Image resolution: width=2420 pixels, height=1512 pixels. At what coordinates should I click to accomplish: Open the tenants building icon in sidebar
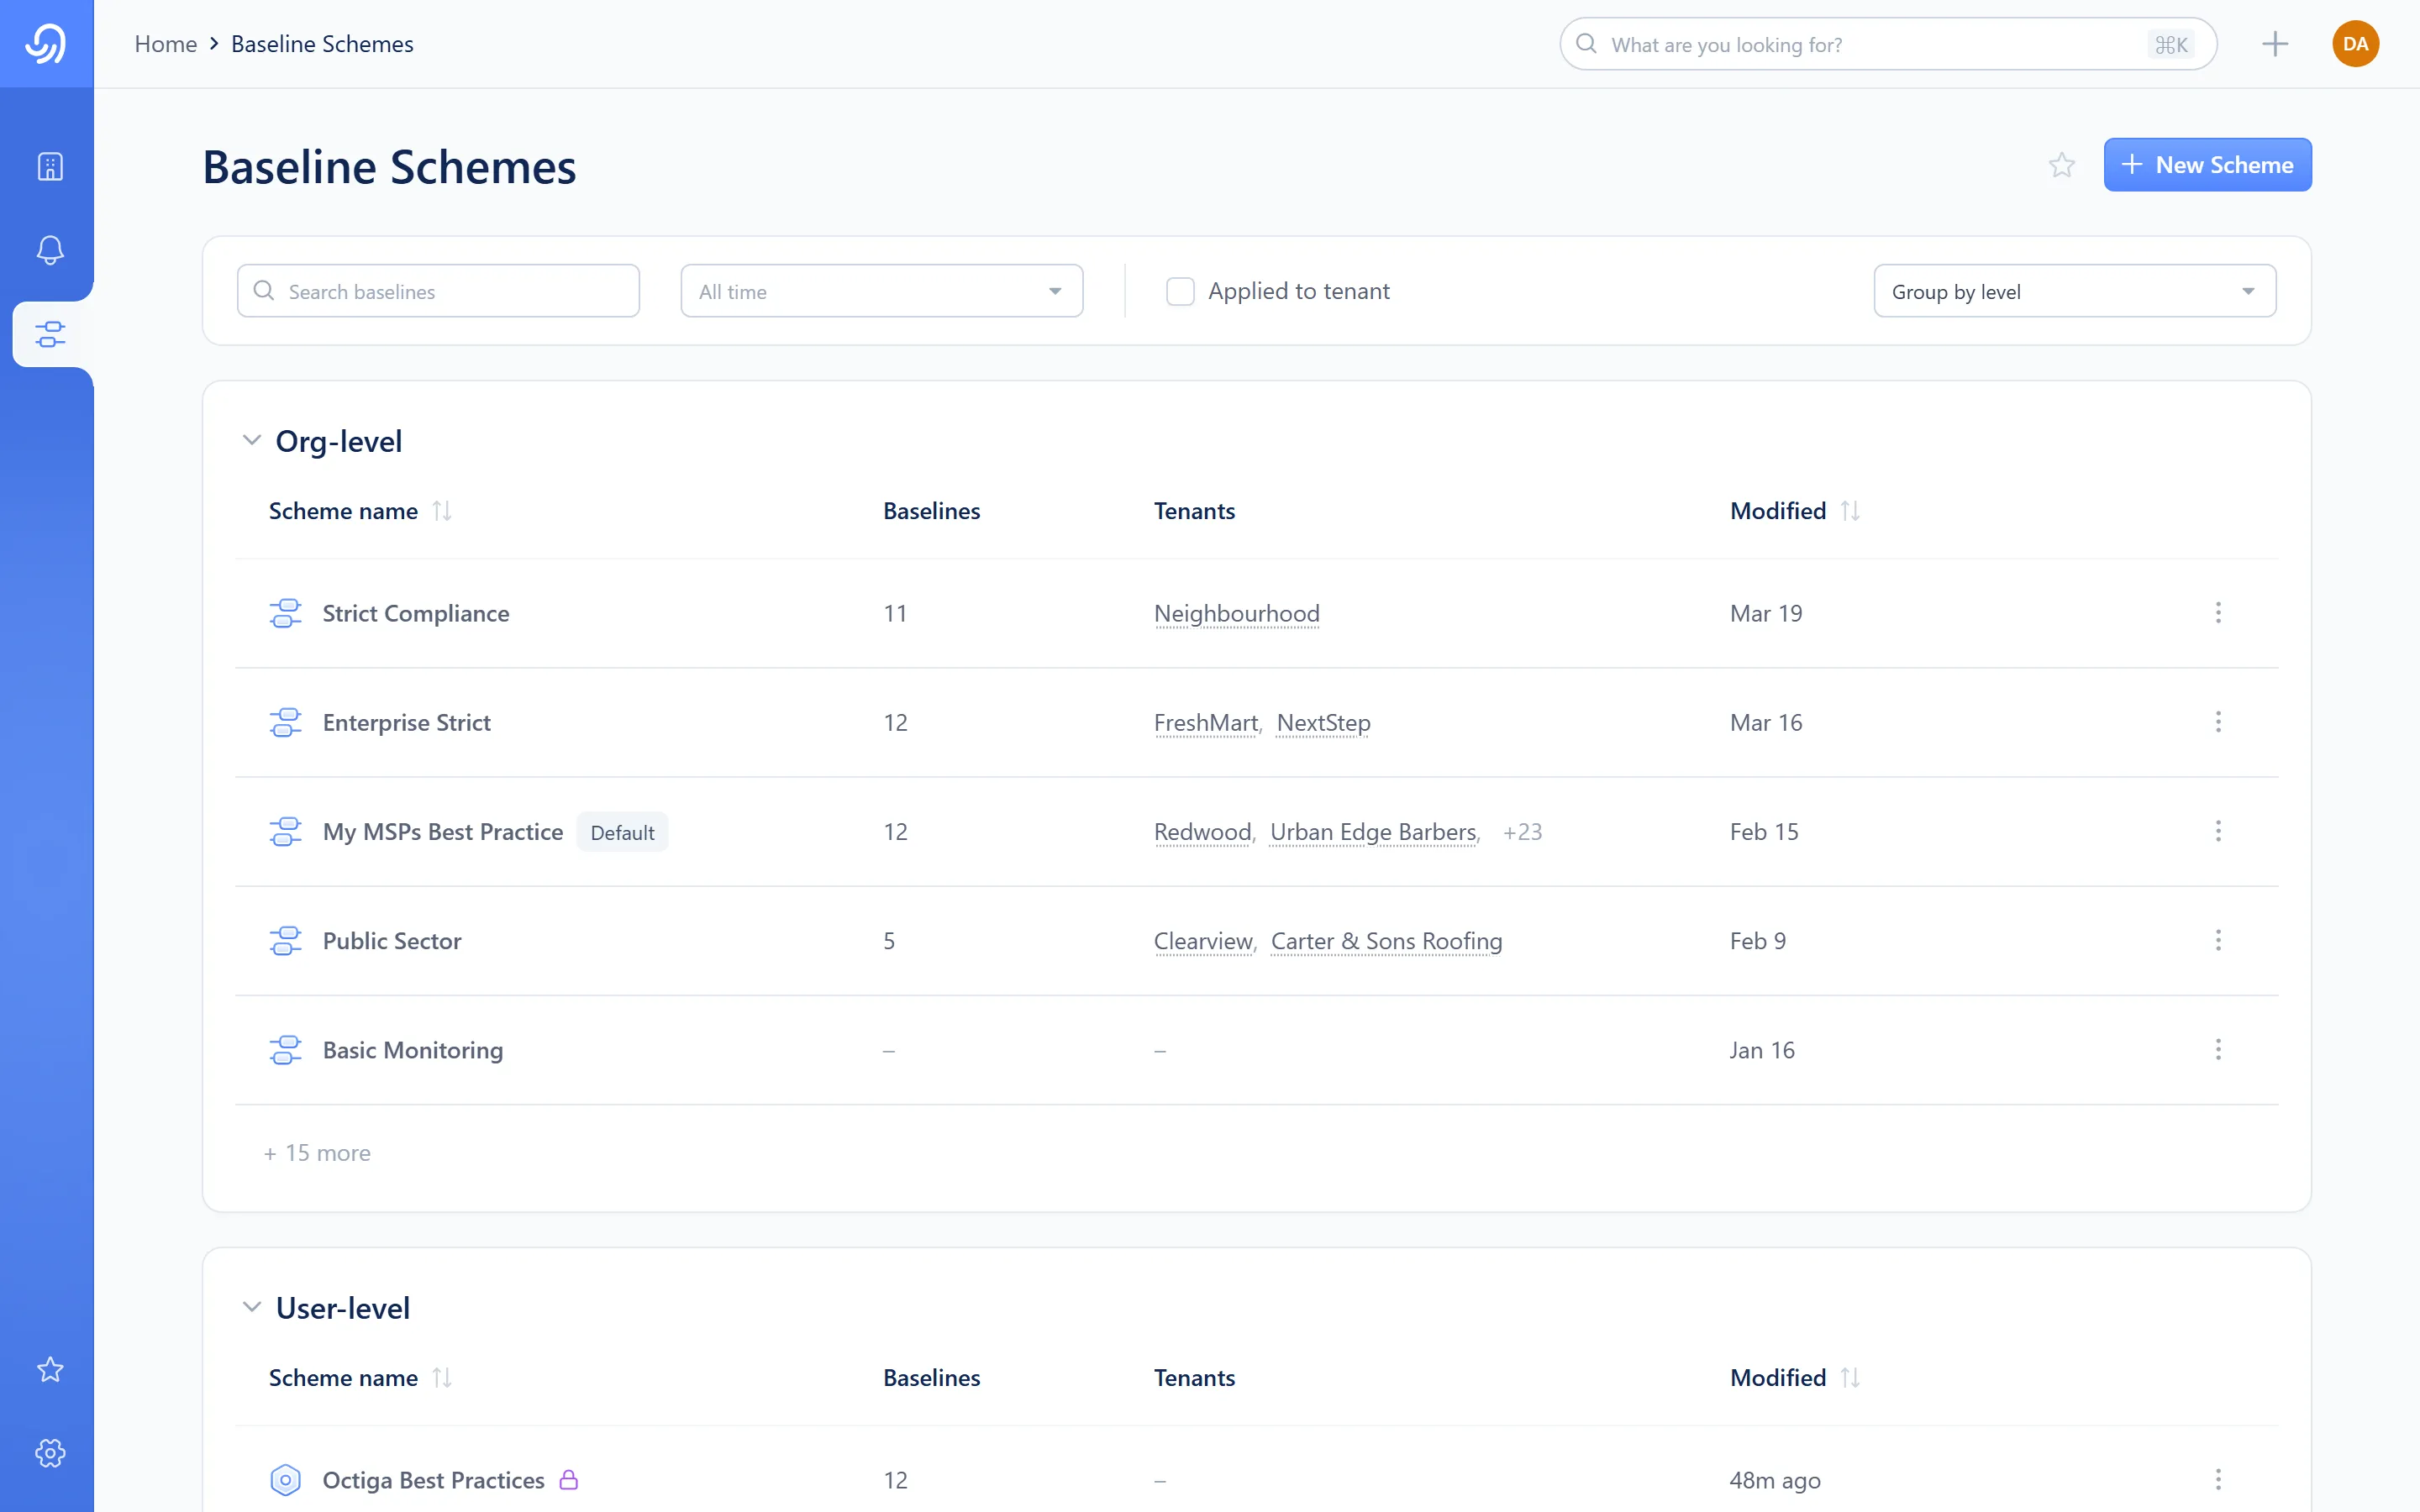(50, 166)
